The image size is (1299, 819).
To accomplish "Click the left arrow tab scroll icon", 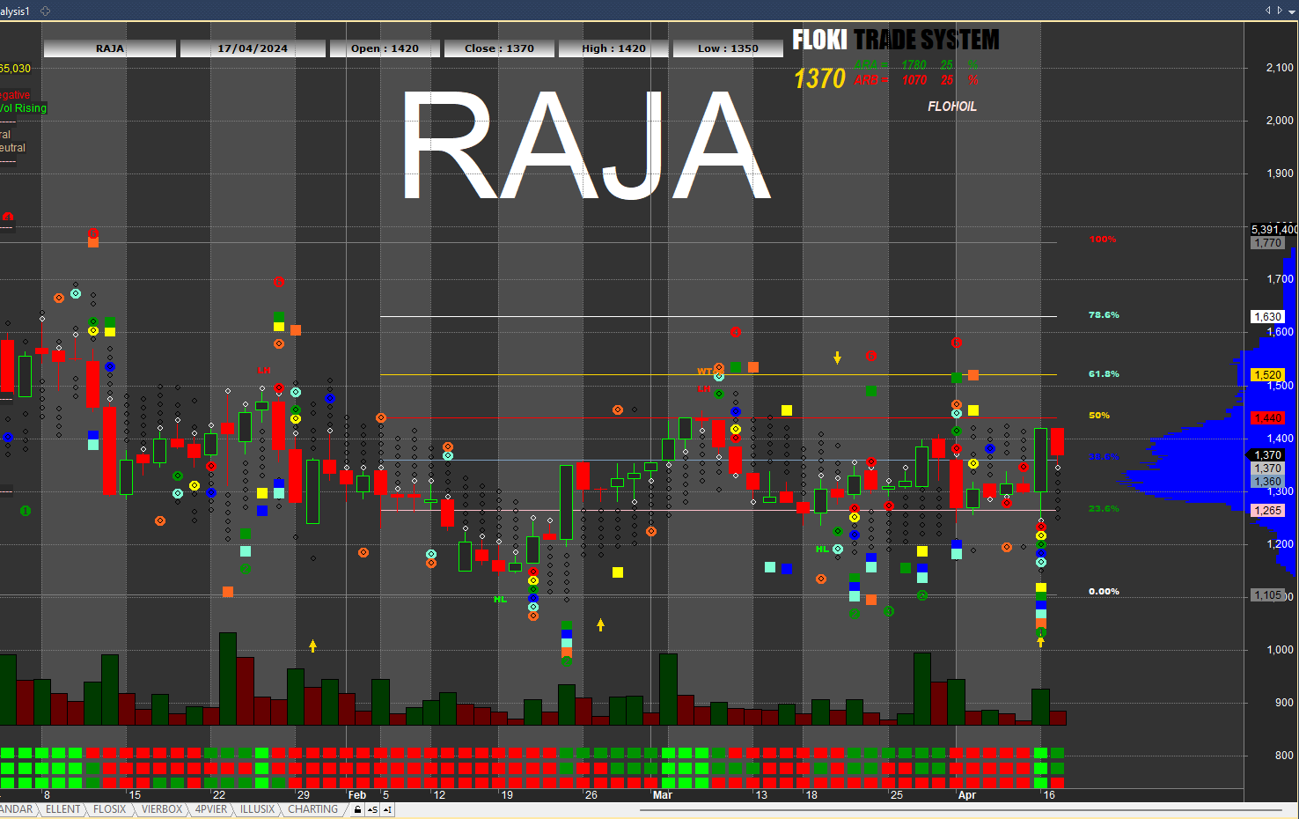I will point(1268,11).
